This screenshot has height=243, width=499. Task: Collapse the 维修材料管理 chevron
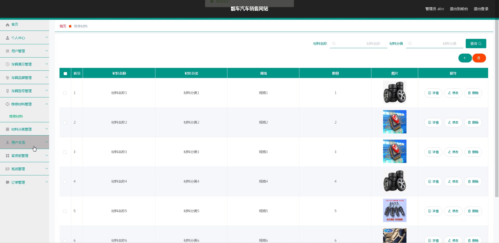[x=47, y=104]
